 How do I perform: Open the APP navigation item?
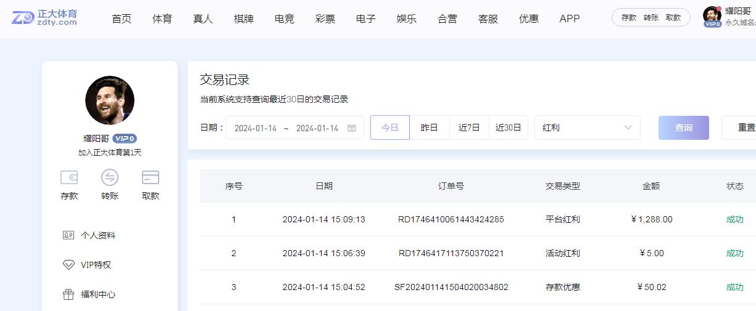(x=570, y=18)
